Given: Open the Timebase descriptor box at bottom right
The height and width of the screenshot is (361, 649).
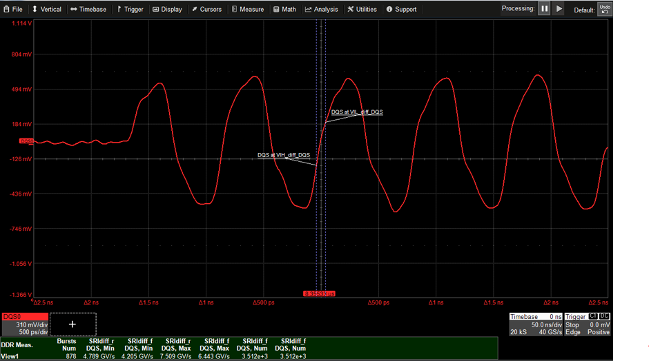Looking at the screenshot, I should click(x=534, y=324).
